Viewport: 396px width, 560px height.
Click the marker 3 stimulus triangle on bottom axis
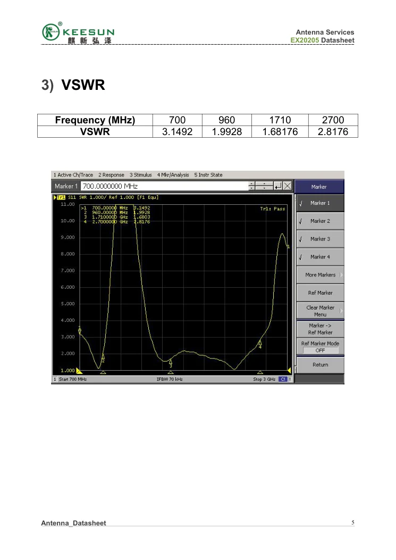coord(171,372)
